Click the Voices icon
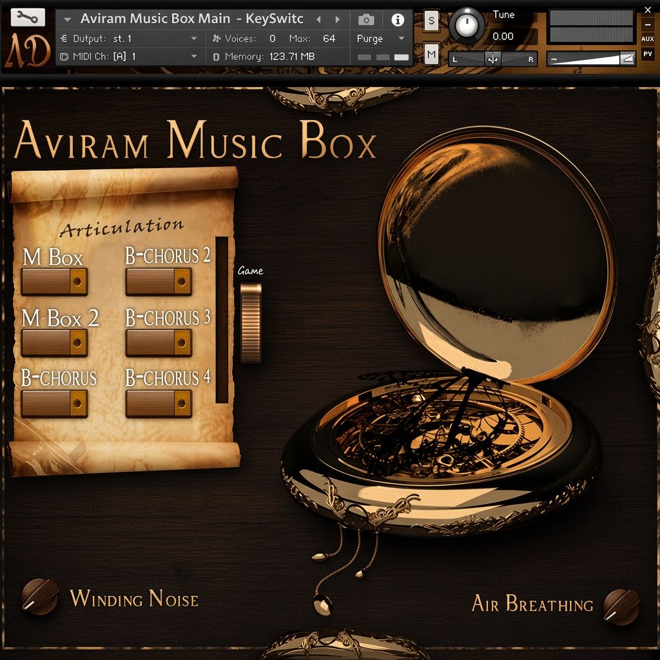The width and height of the screenshot is (660, 660). pyautogui.click(x=217, y=39)
